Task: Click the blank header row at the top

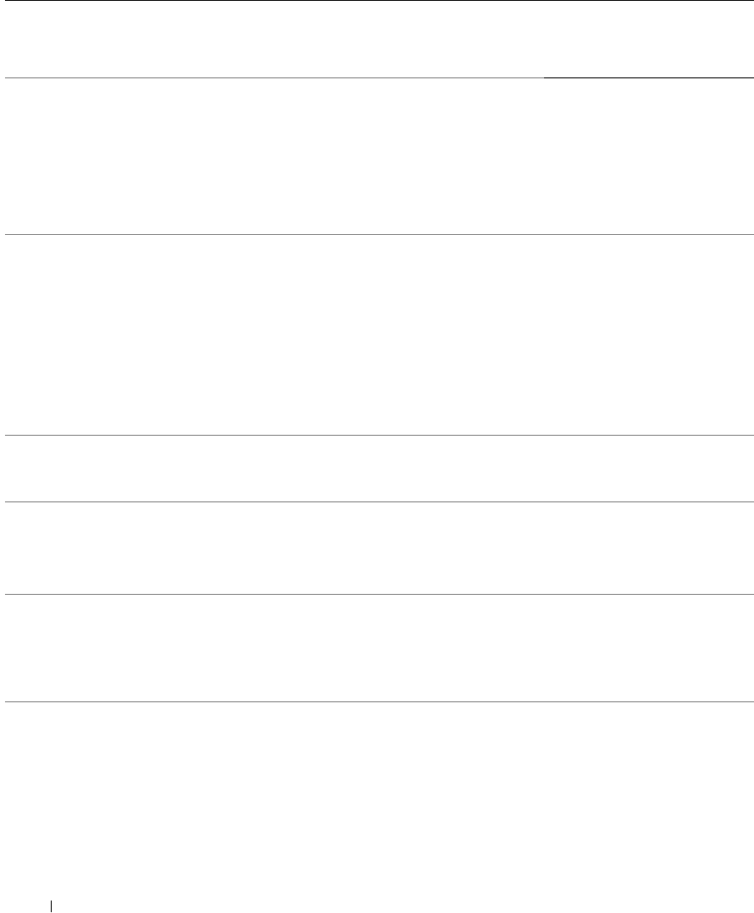Action: pyautogui.click(x=377, y=39)
